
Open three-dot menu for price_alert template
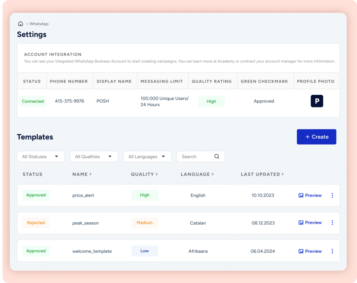tap(332, 195)
